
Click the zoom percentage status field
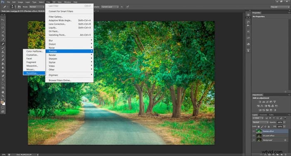click(3, 154)
